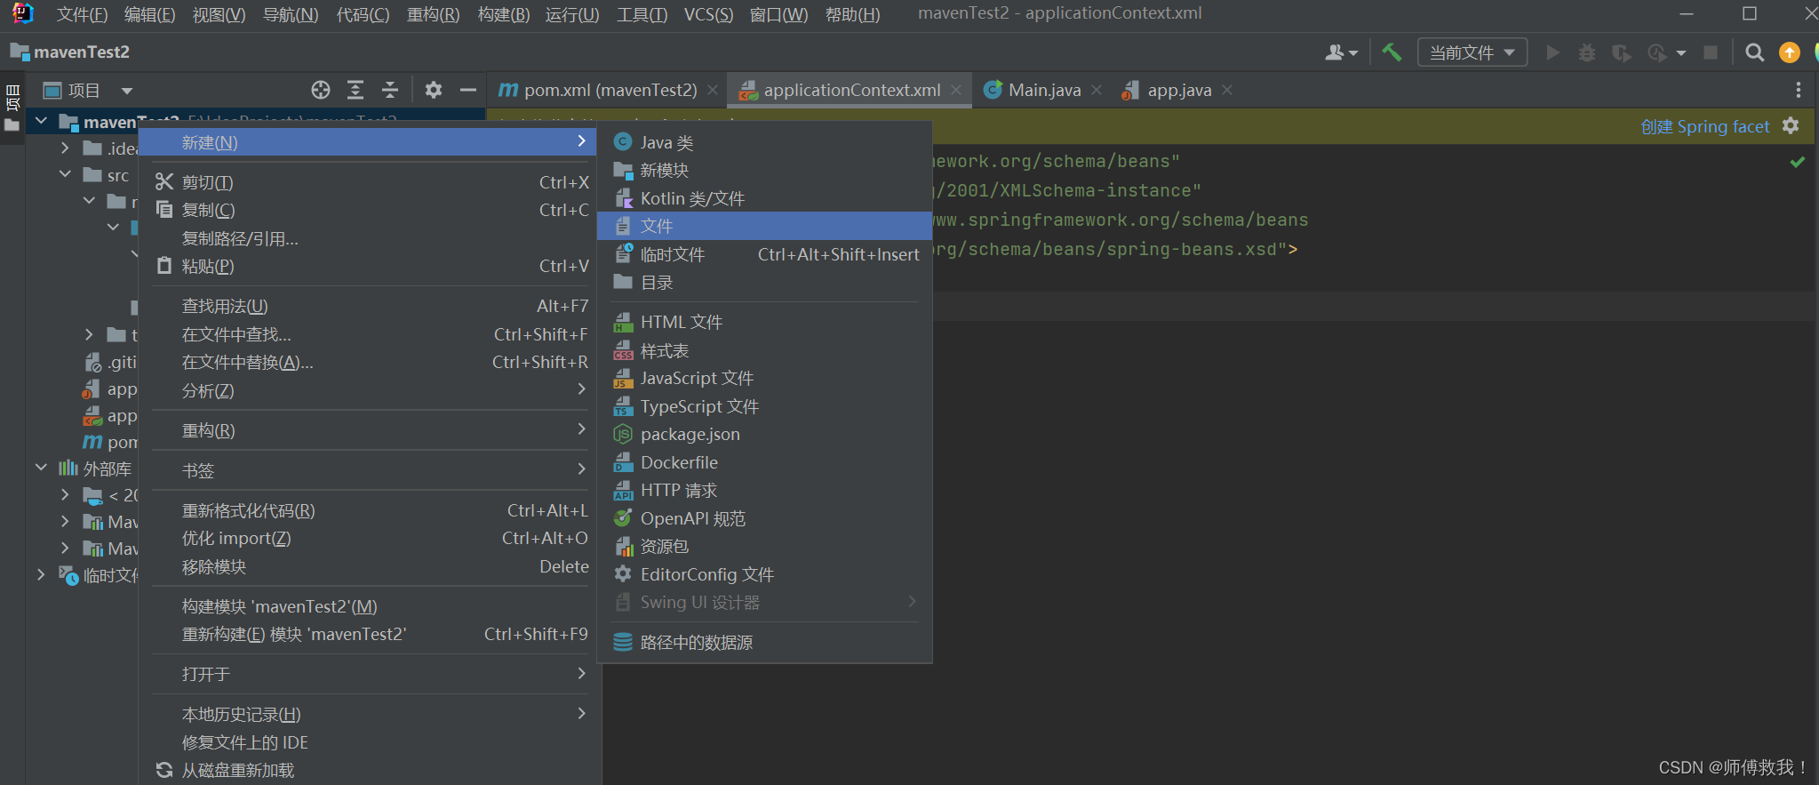Select 样式表 stylesheet option

tap(764, 350)
